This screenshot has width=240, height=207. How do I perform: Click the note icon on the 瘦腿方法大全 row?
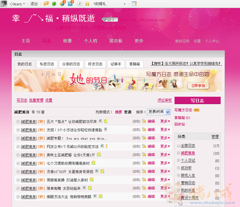coord(101,196)
